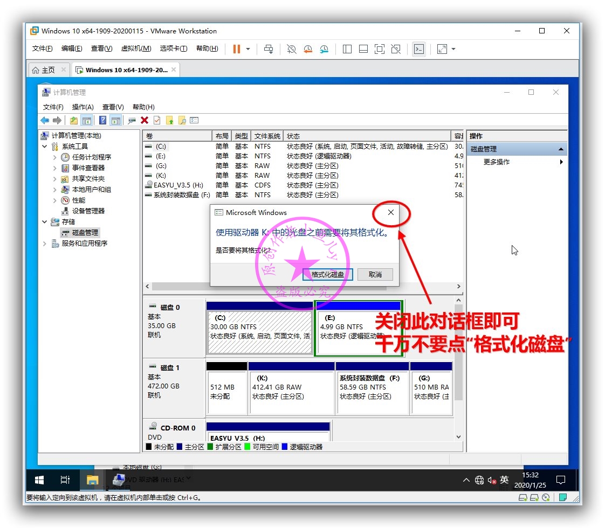Screen dimensions: 605x528
Task: Click the 取消 button in the dialog
Action: pos(375,275)
